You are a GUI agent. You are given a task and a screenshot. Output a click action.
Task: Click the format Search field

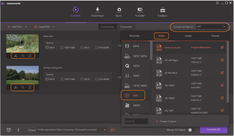click(136, 121)
